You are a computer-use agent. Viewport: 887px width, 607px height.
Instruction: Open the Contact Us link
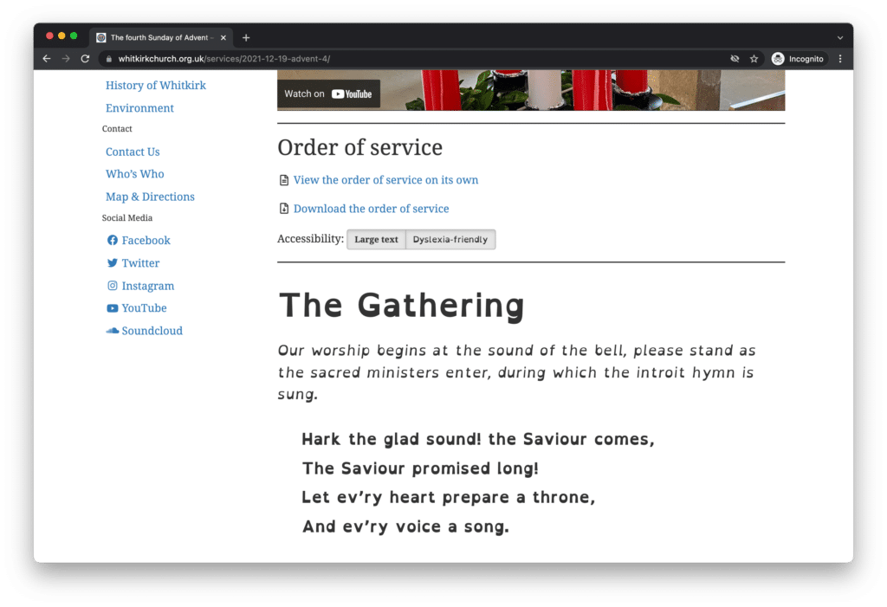coord(133,152)
